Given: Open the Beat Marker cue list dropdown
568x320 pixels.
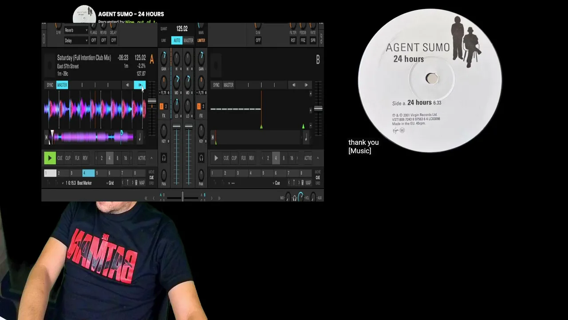Looking at the screenshot, I should [63, 183].
